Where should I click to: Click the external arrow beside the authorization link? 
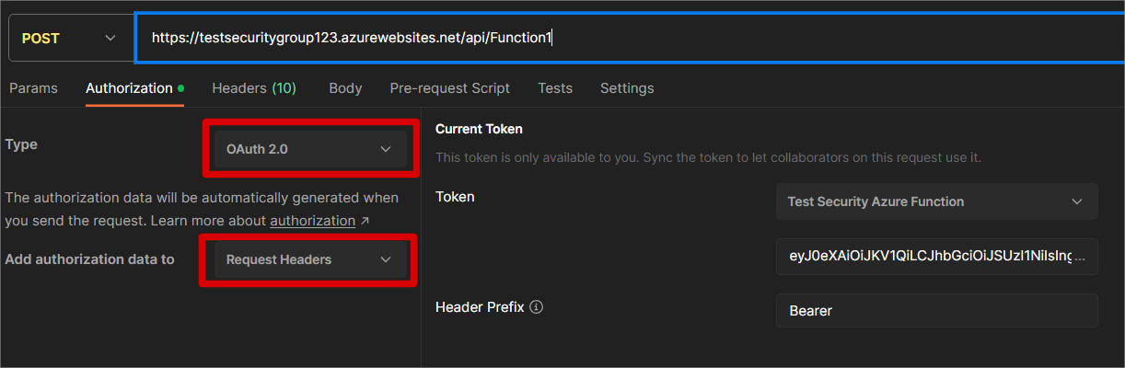pyautogui.click(x=365, y=221)
